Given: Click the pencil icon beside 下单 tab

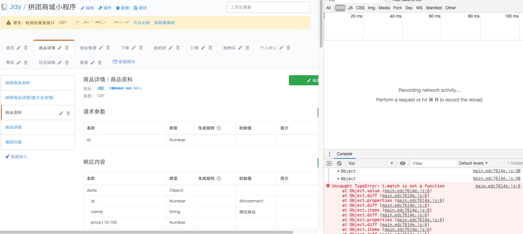Looking at the screenshot, I should click(x=134, y=48).
